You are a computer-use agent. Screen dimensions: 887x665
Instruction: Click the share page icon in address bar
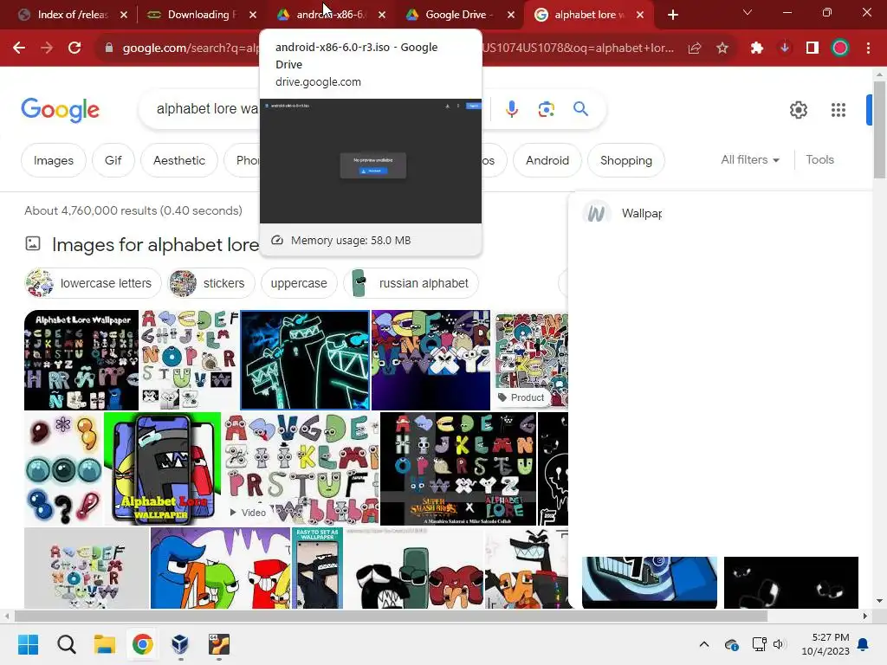point(694,48)
